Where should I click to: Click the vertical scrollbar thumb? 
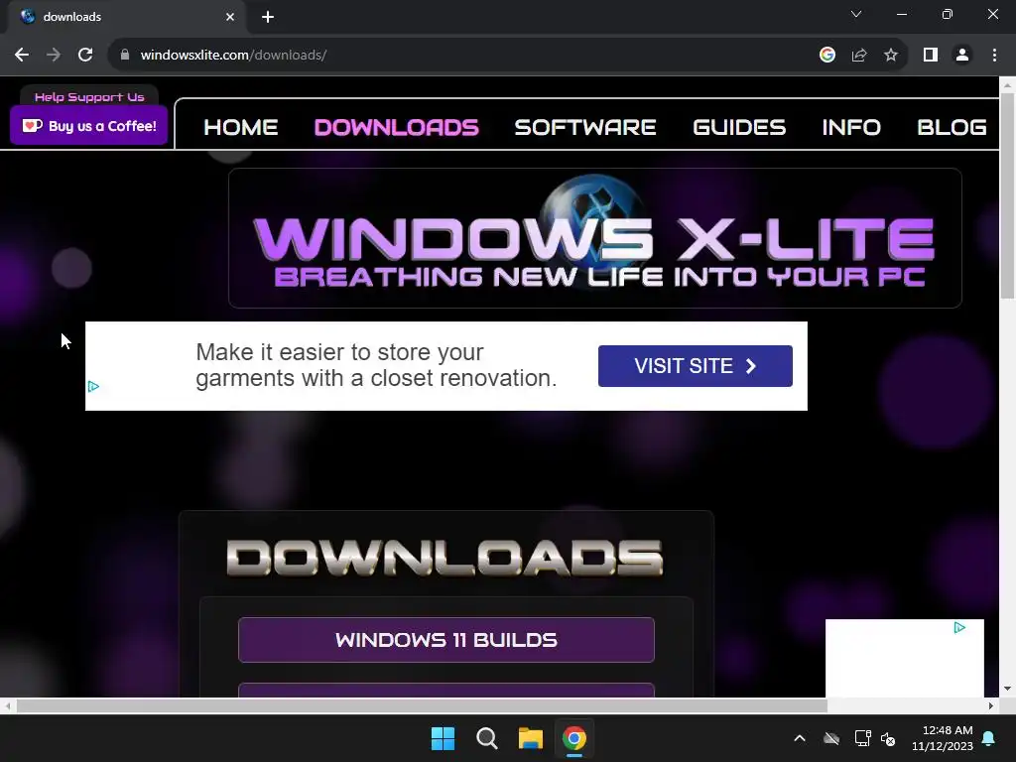tap(1007, 195)
